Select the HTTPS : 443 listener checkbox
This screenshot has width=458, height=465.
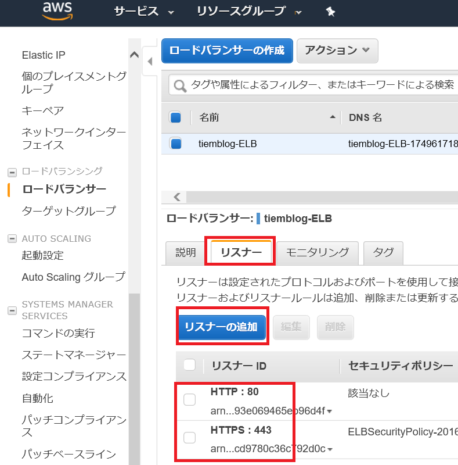[x=189, y=438]
